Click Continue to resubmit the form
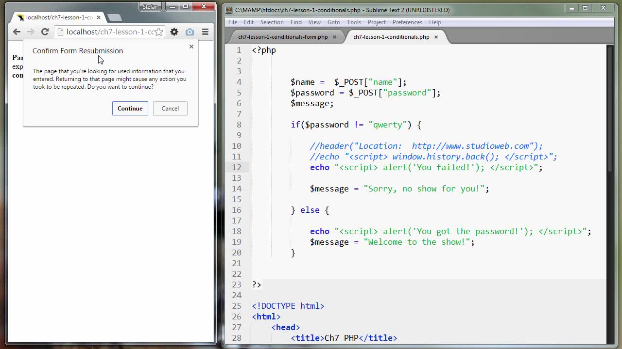This screenshot has width=622, height=349. tap(130, 108)
